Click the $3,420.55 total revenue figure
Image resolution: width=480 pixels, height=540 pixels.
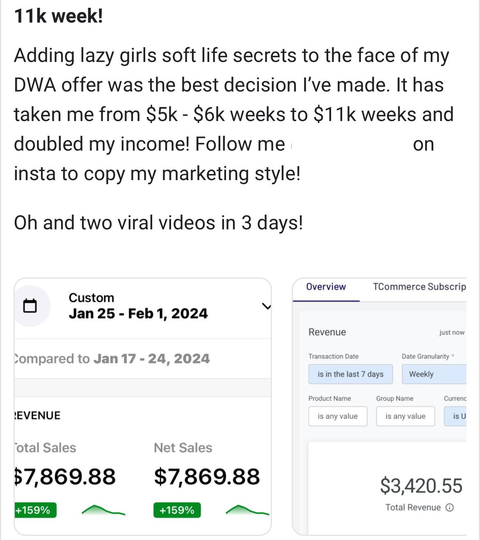[421, 485]
